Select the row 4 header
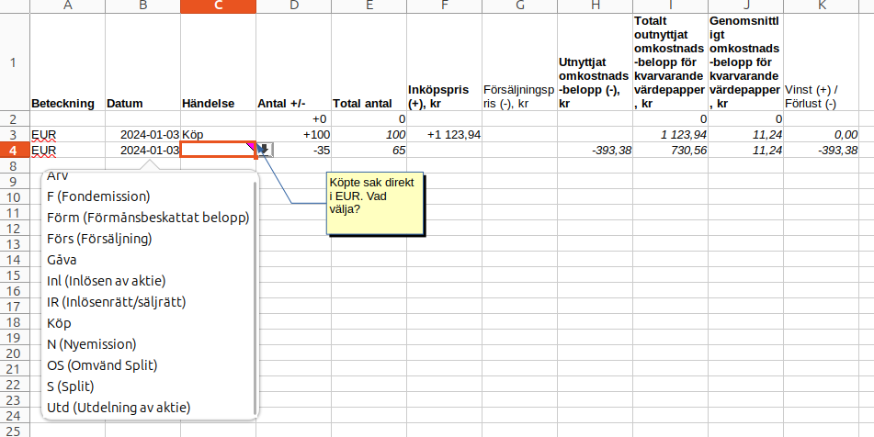Screen dimensions: 874x437 tap(13, 150)
